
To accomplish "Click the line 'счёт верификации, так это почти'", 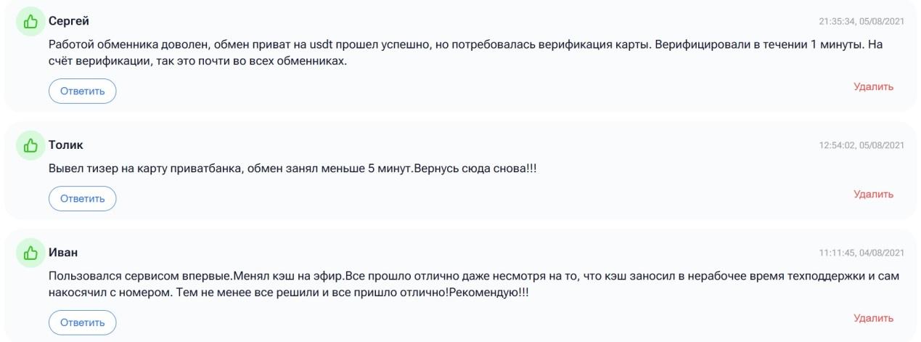I will tap(198, 62).
